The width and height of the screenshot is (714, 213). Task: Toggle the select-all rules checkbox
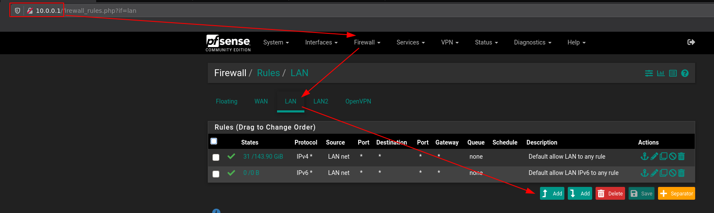[214, 141]
